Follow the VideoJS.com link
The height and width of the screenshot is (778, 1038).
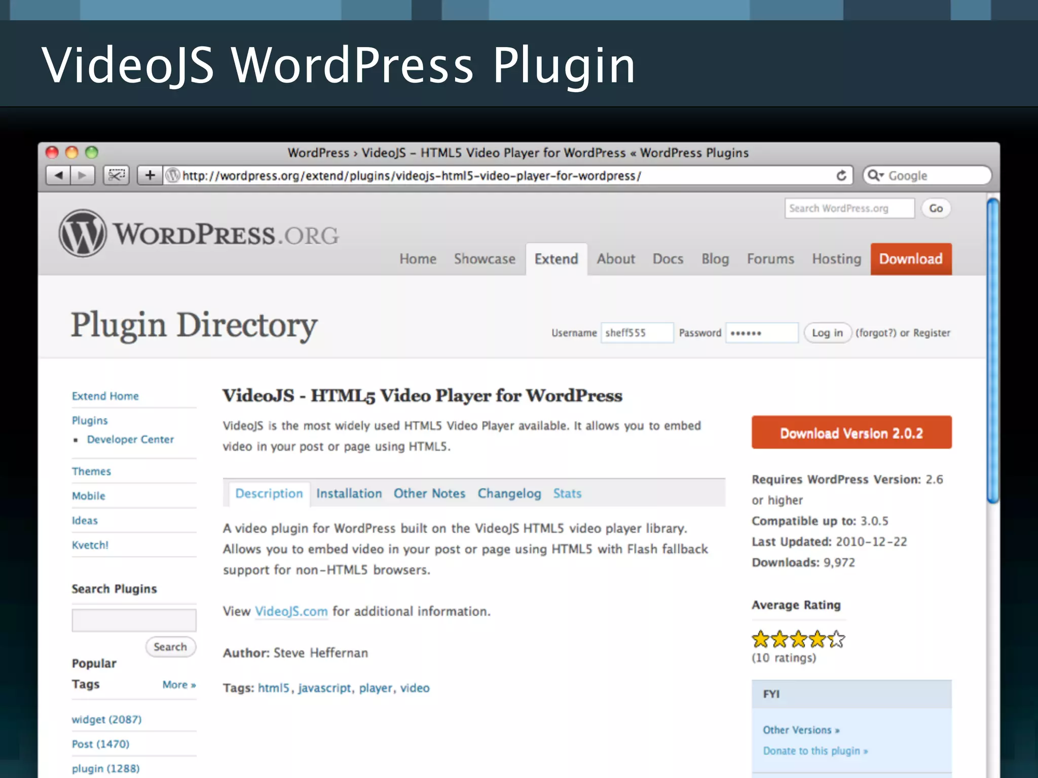tap(291, 611)
